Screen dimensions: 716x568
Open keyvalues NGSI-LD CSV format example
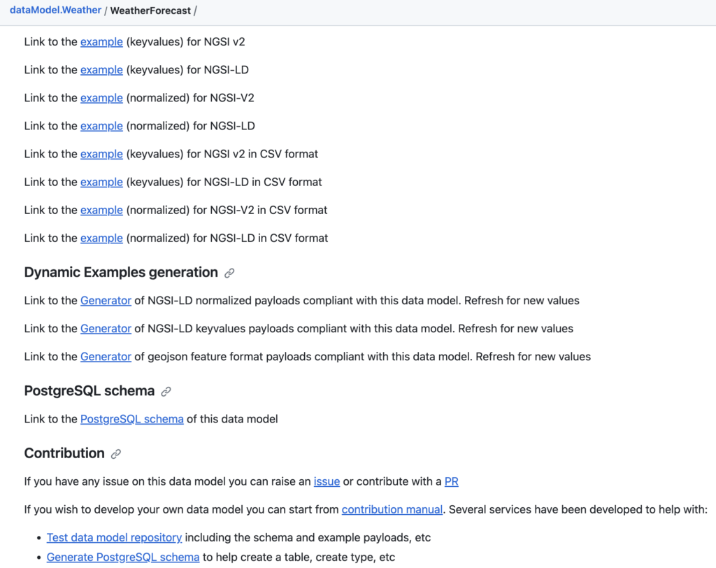point(101,182)
